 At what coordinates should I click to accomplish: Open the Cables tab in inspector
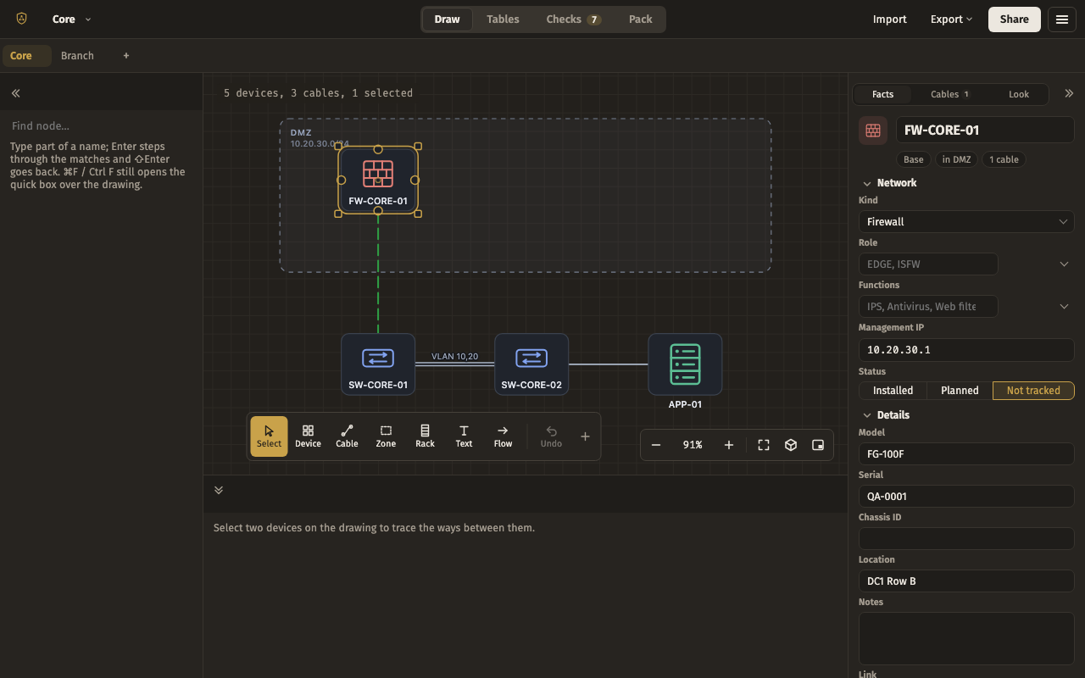point(950,94)
